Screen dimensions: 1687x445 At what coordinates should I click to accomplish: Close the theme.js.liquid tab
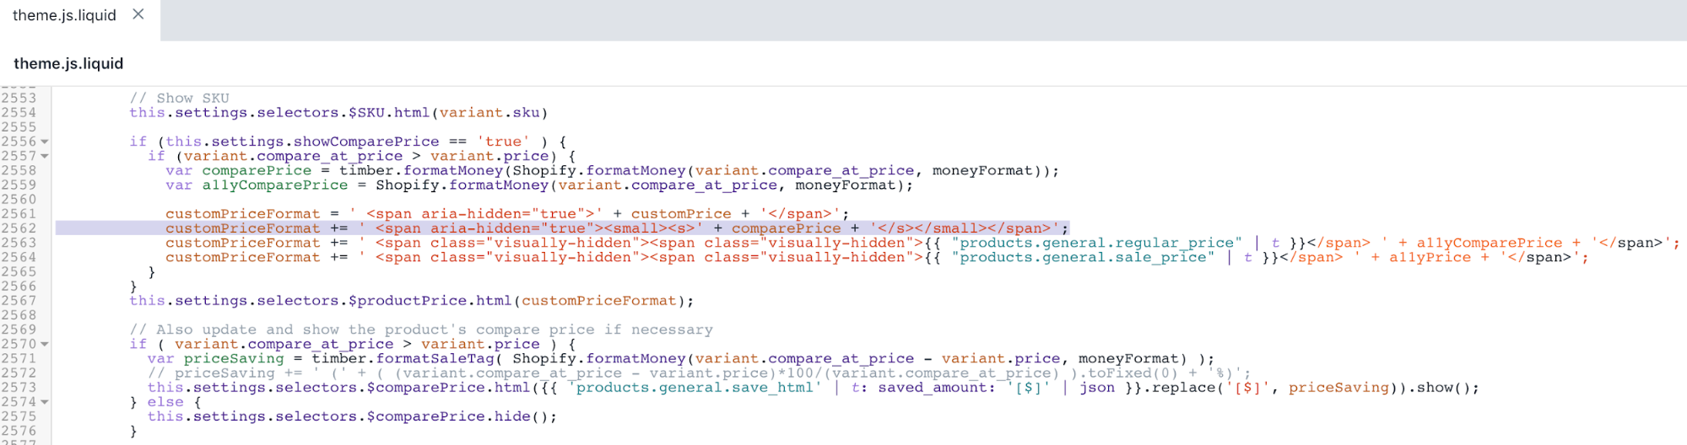click(x=138, y=14)
